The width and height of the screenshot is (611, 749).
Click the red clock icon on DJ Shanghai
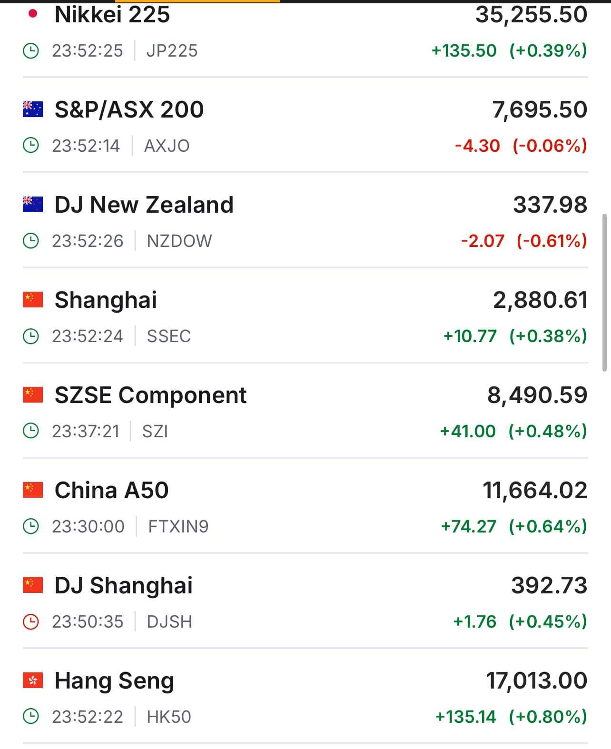(31, 621)
